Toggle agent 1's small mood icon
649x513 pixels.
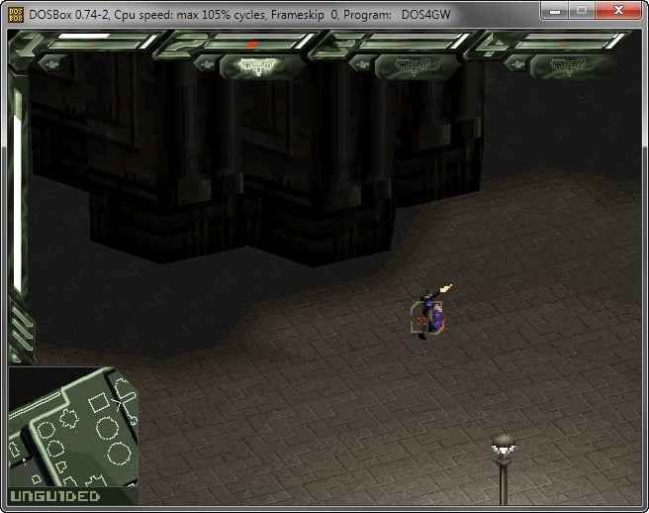pyautogui.click(x=51, y=63)
